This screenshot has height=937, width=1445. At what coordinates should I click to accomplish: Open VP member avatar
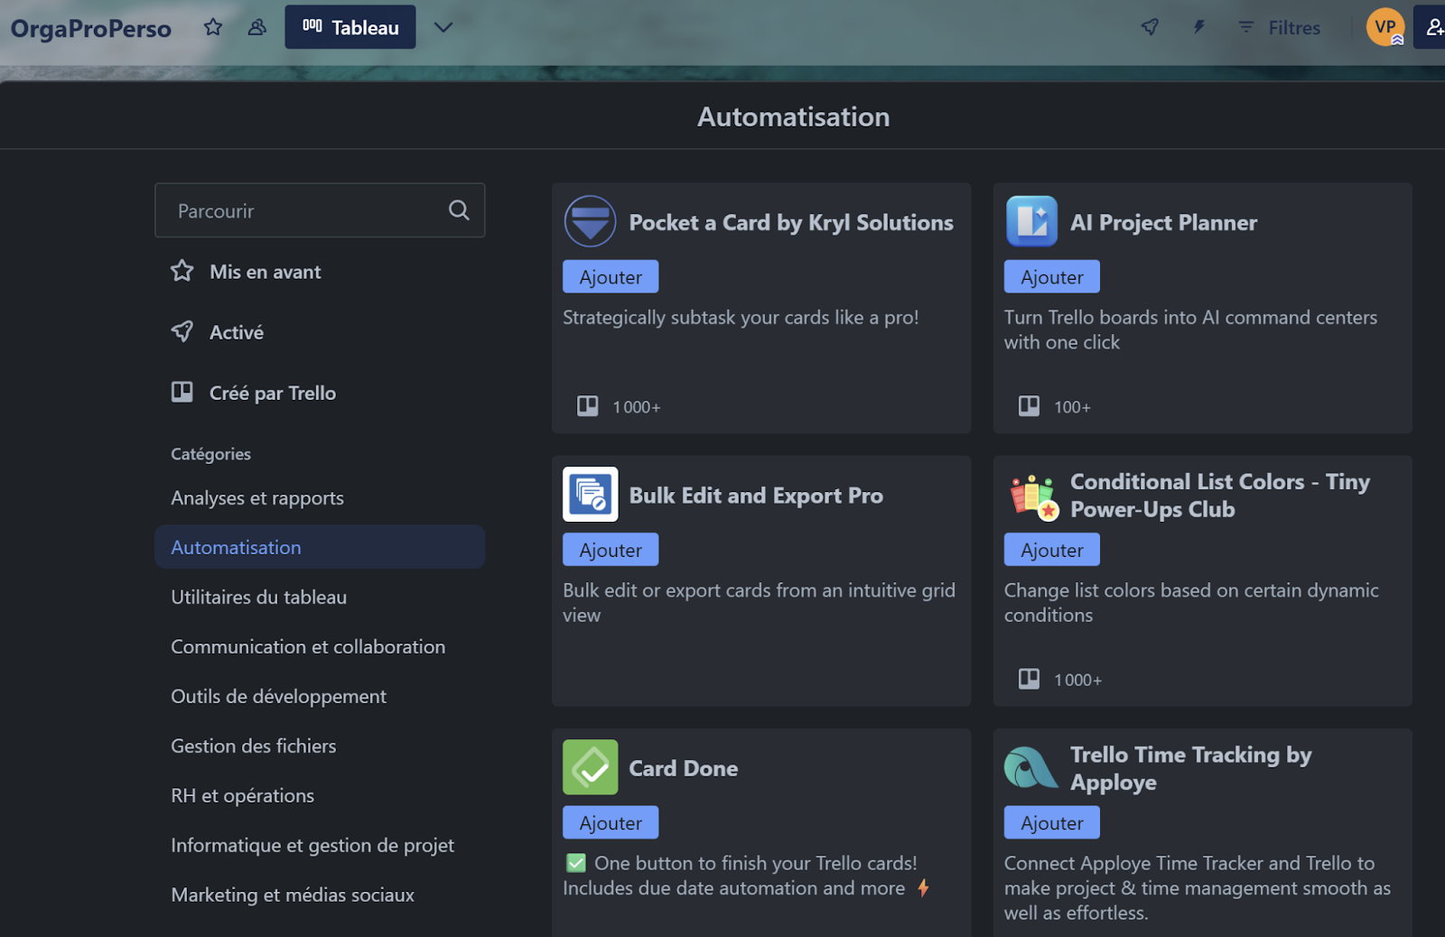point(1384,27)
